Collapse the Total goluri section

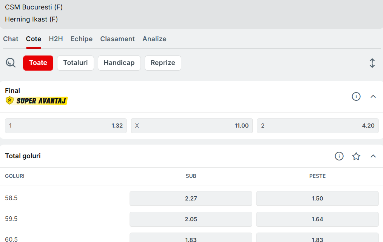(x=373, y=156)
